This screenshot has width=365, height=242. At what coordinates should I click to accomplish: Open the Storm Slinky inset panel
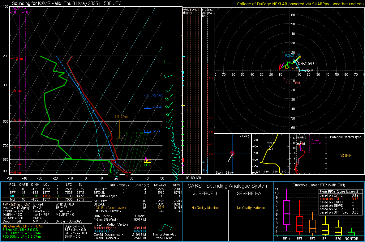point(233,154)
